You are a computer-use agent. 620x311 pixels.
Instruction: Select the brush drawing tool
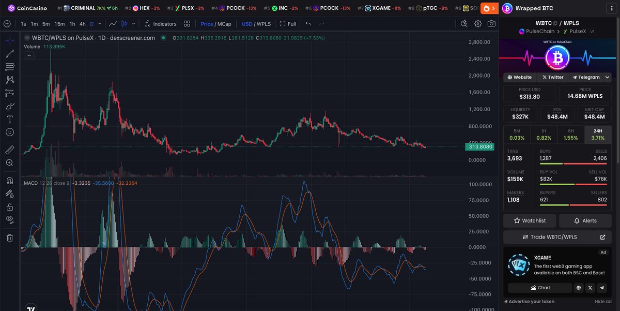tap(9, 106)
